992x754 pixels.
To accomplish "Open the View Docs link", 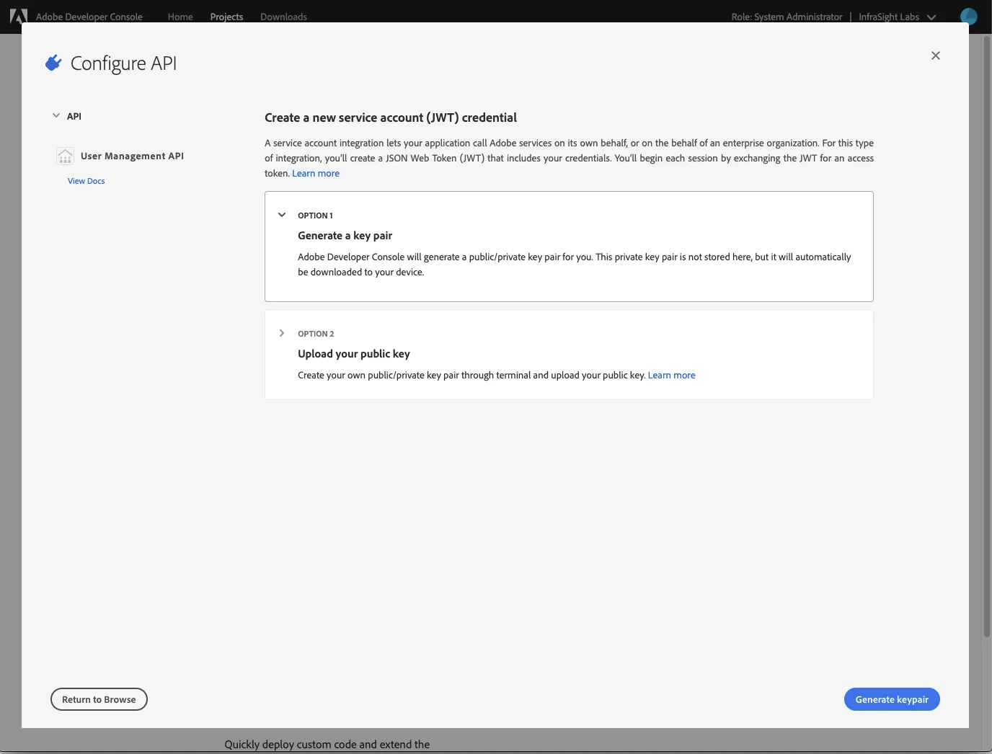I will (x=87, y=181).
